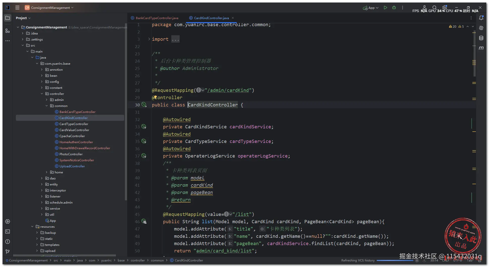Open the Database tool window

[481, 38]
